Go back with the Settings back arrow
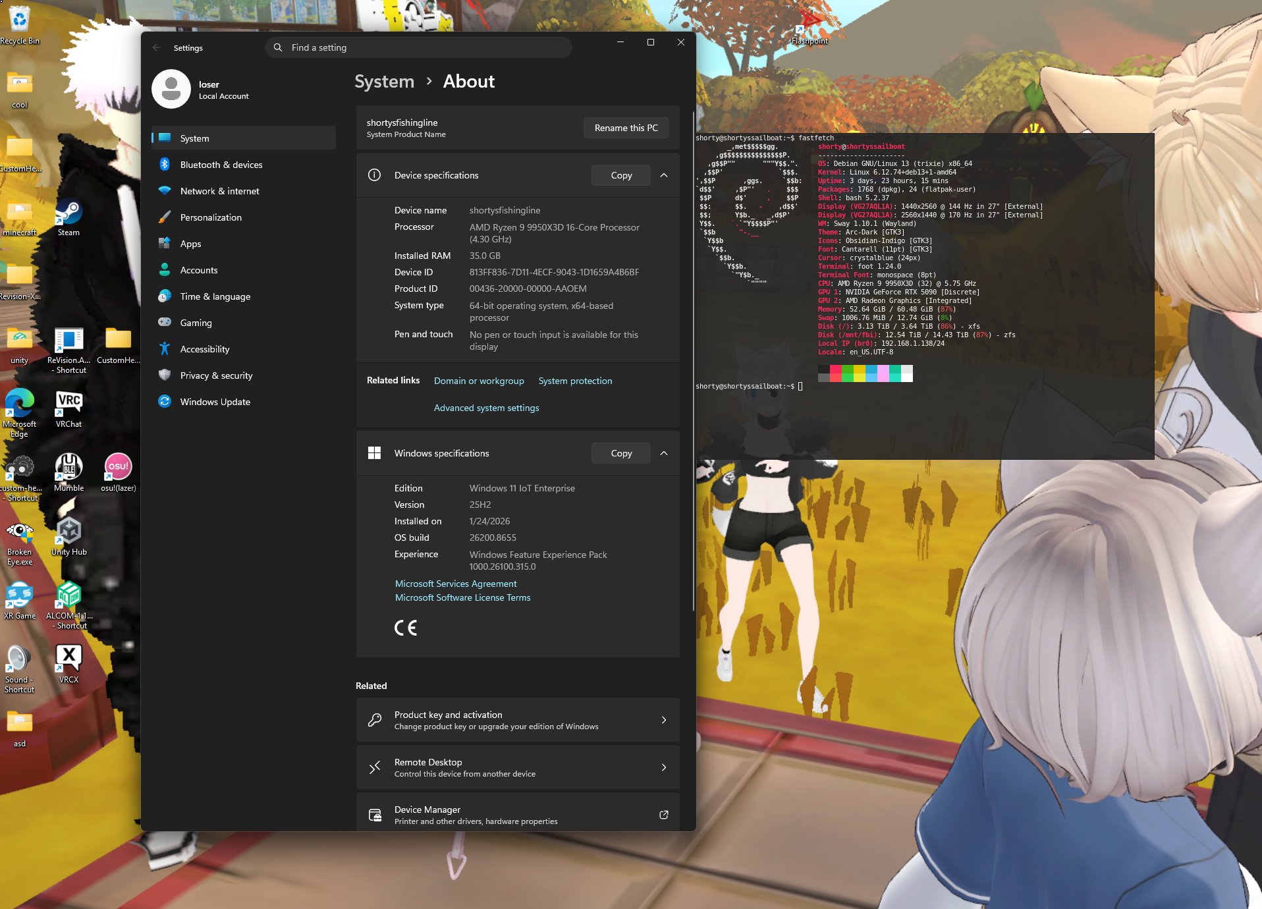The image size is (1262, 909). [x=157, y=47]
